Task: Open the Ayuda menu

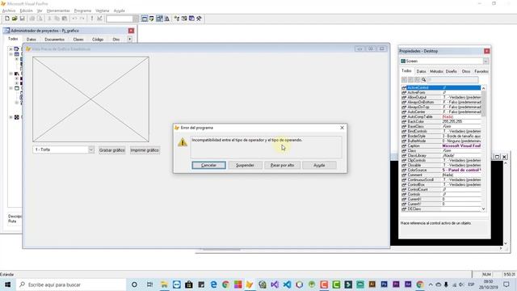Action: pos(119,11)
